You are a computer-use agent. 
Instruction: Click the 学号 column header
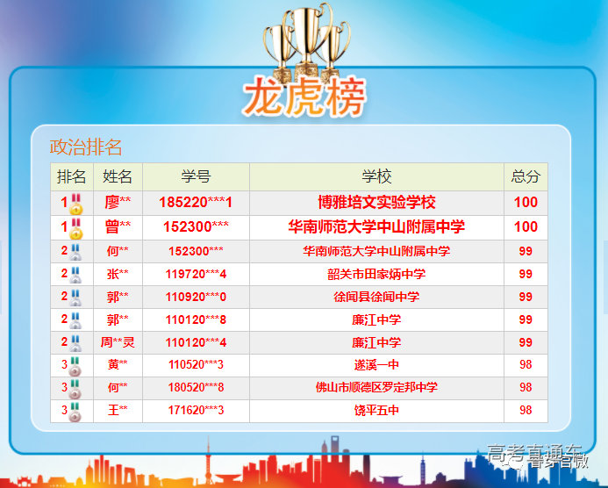196,176
